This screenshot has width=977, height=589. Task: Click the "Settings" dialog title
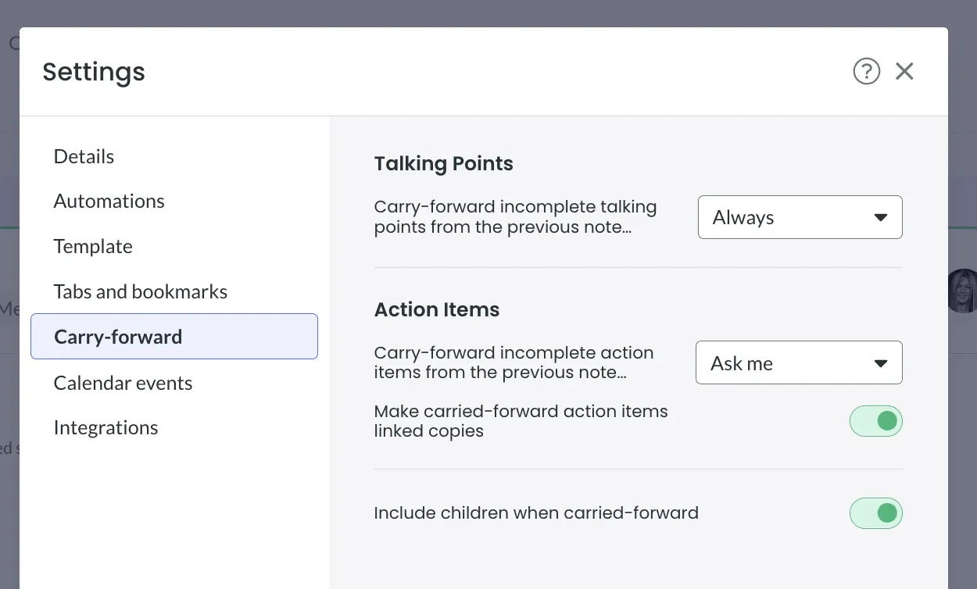94,72
